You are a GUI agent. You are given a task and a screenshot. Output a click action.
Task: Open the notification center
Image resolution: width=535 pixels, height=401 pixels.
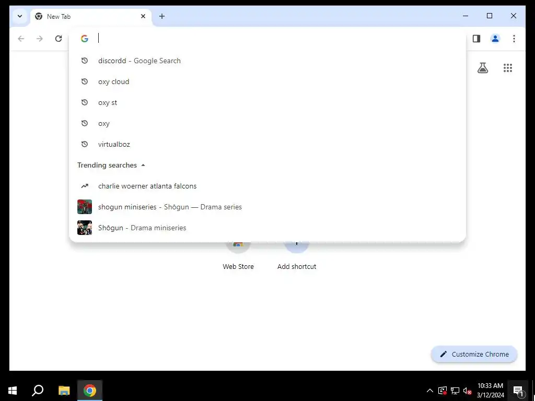tap(518, 391)
